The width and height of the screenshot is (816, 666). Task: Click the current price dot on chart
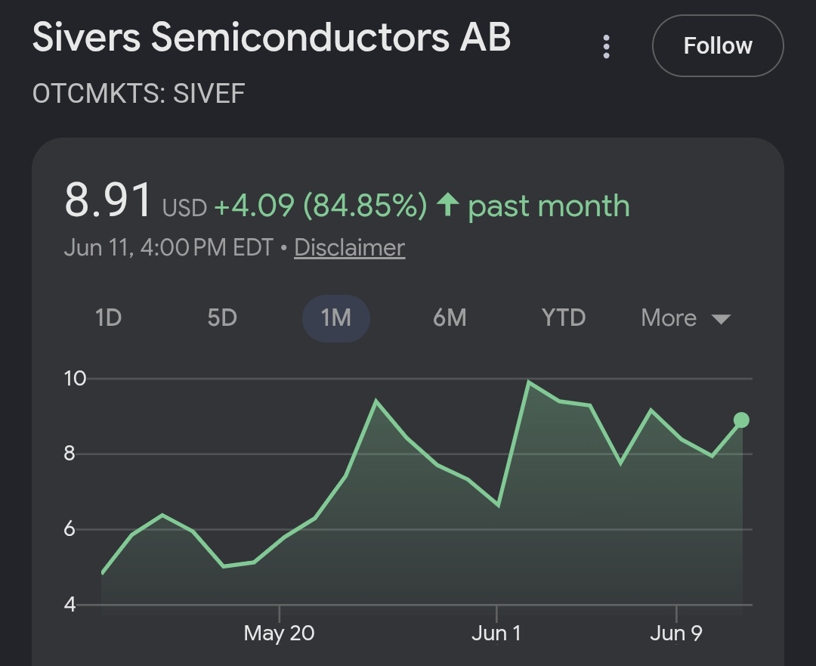pos(742,420)
